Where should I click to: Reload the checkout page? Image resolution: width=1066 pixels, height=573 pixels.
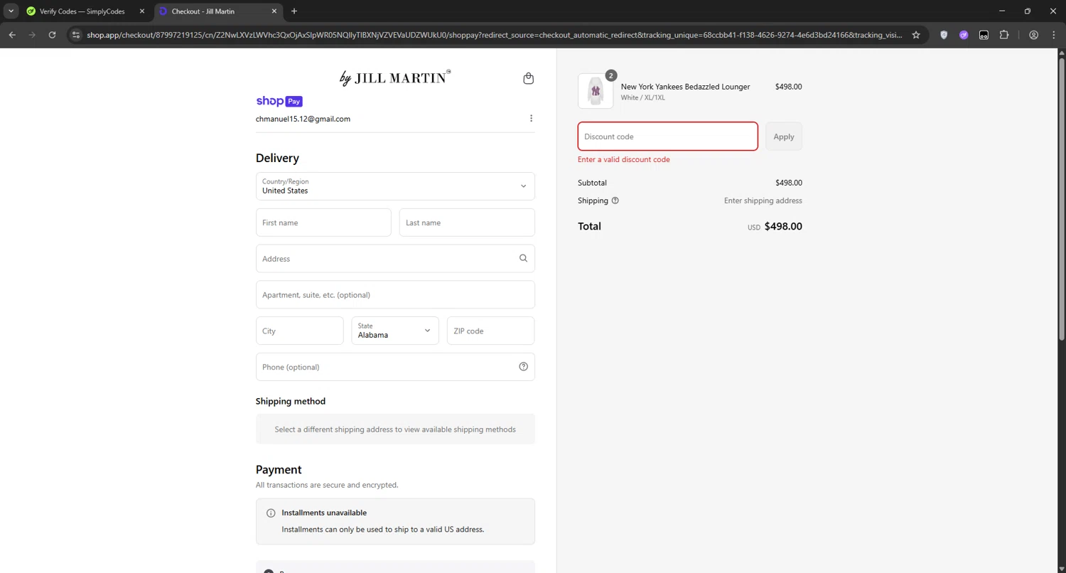[x=52, y=35]
